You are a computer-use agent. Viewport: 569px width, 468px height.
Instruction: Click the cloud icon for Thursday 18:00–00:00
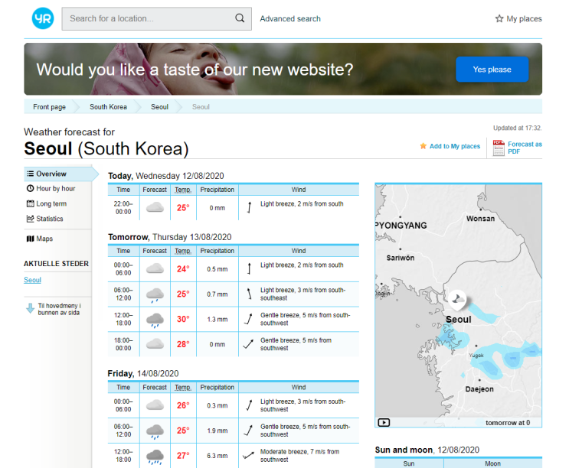click(x=155, y=344)
